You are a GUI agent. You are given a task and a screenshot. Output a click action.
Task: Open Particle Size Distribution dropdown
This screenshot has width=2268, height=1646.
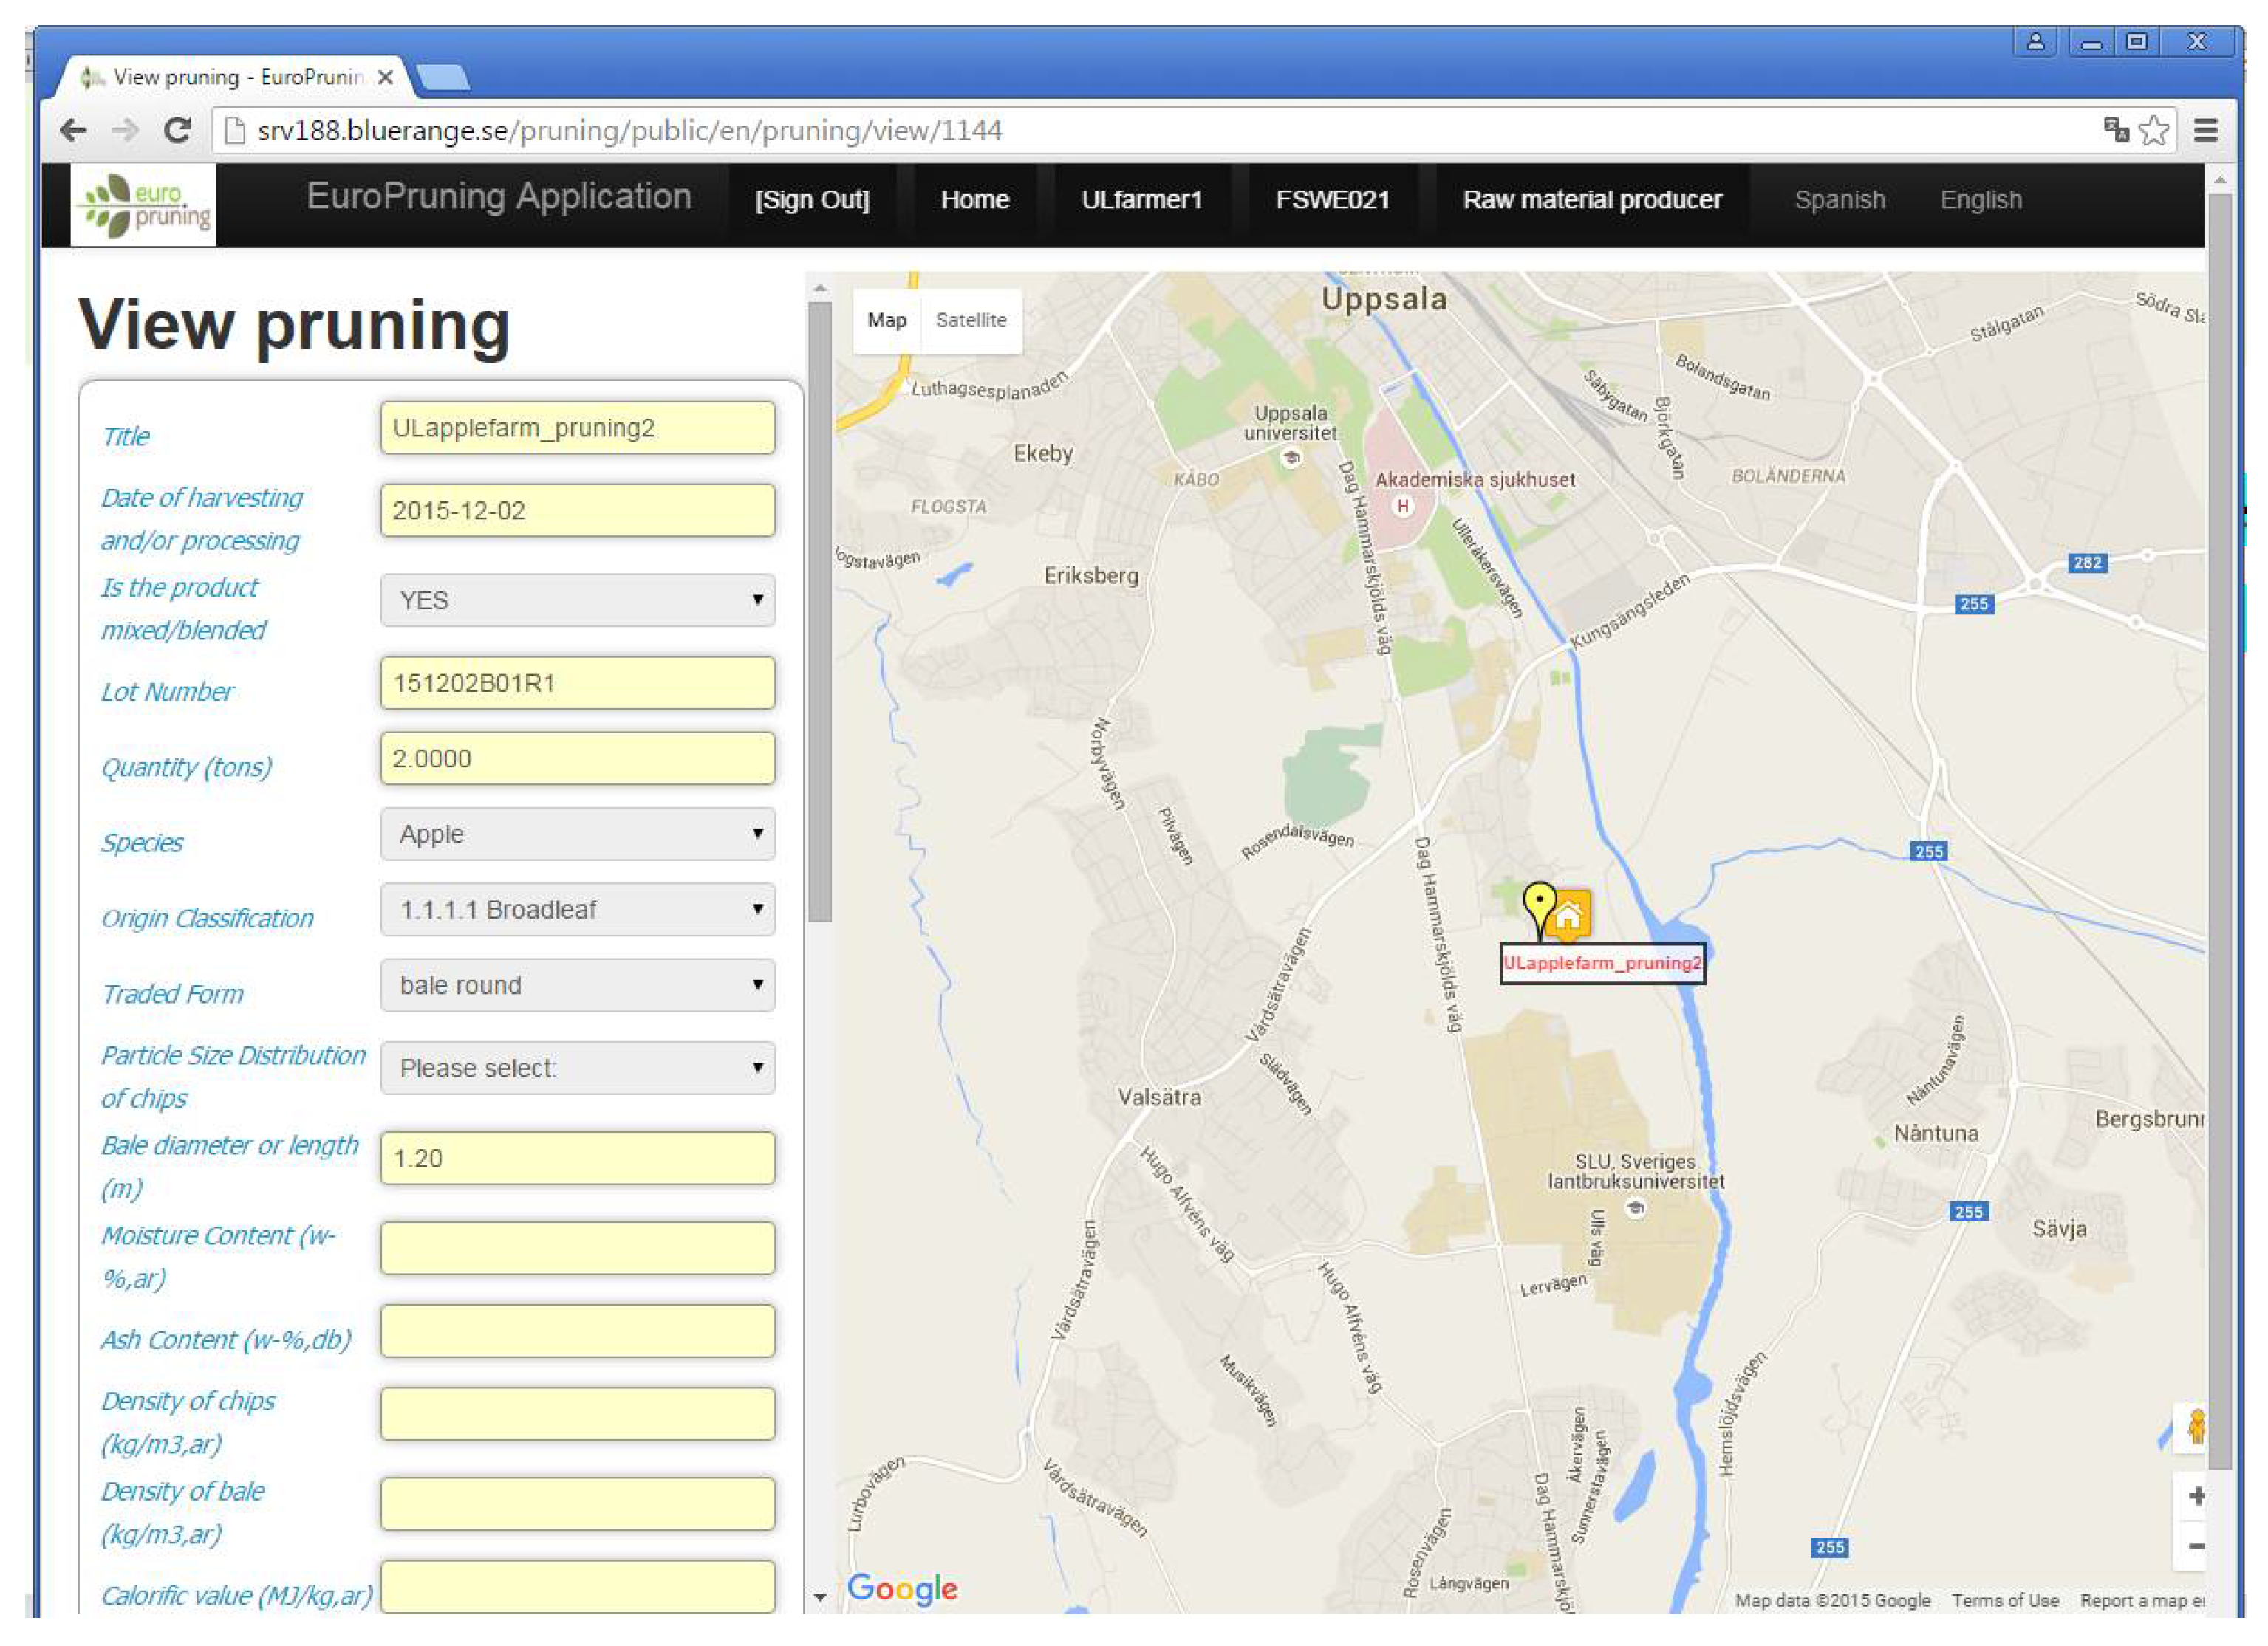(x=577, y=1069)
